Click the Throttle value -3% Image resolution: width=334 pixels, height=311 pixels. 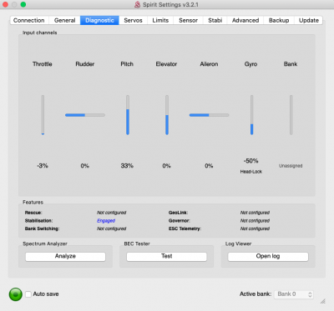[x=43, y=166]
